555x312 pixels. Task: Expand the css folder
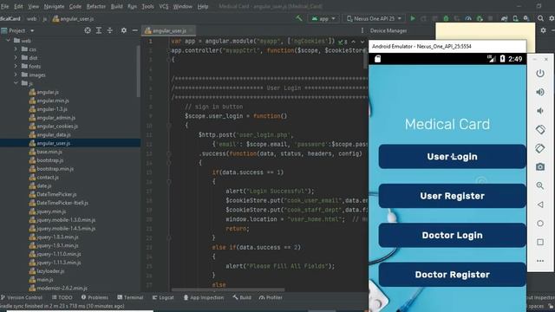(16, 49)
